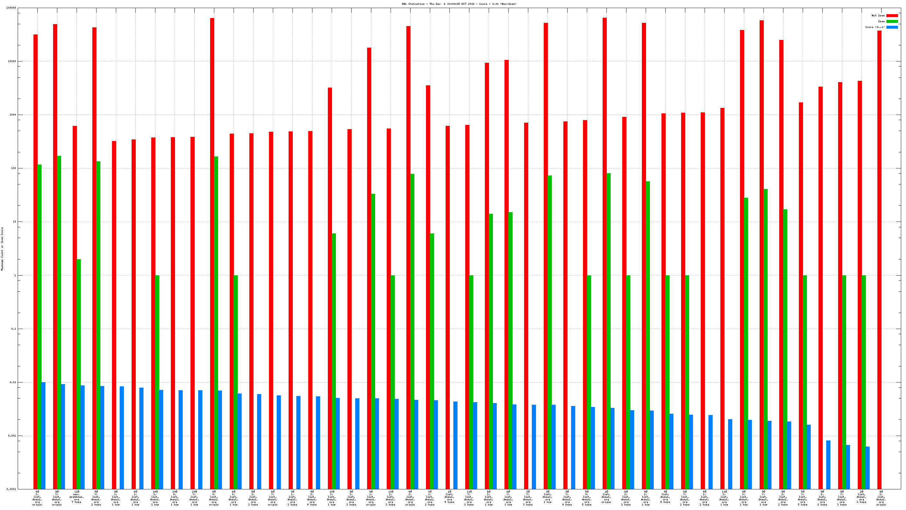Click the rightmost red bar in the chart

click(x=879, y=246)
